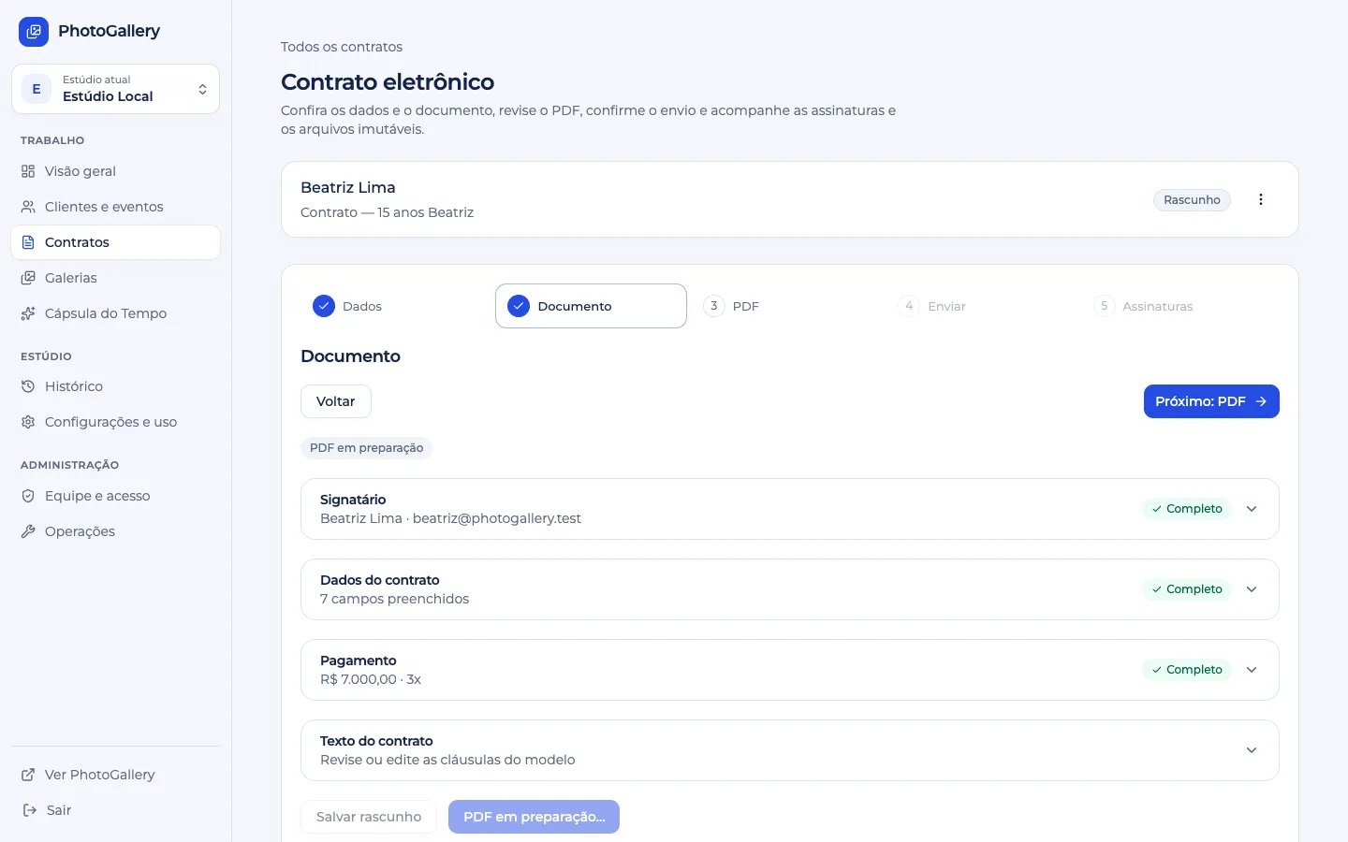Click the Ver PhotoGallery external link icon
This screenshot has height=842, width=1348.
(x=28, y=775)
